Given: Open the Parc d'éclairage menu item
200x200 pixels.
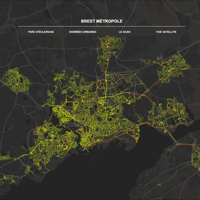Looking at the screenshot, I should pyautogui.click(x=41, y=32).
